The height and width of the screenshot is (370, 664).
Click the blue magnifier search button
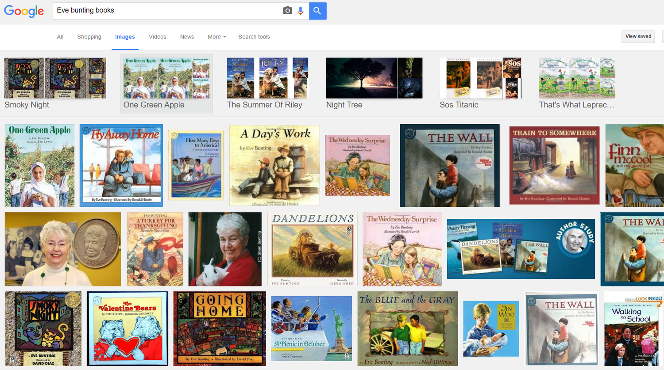[317, 11]
